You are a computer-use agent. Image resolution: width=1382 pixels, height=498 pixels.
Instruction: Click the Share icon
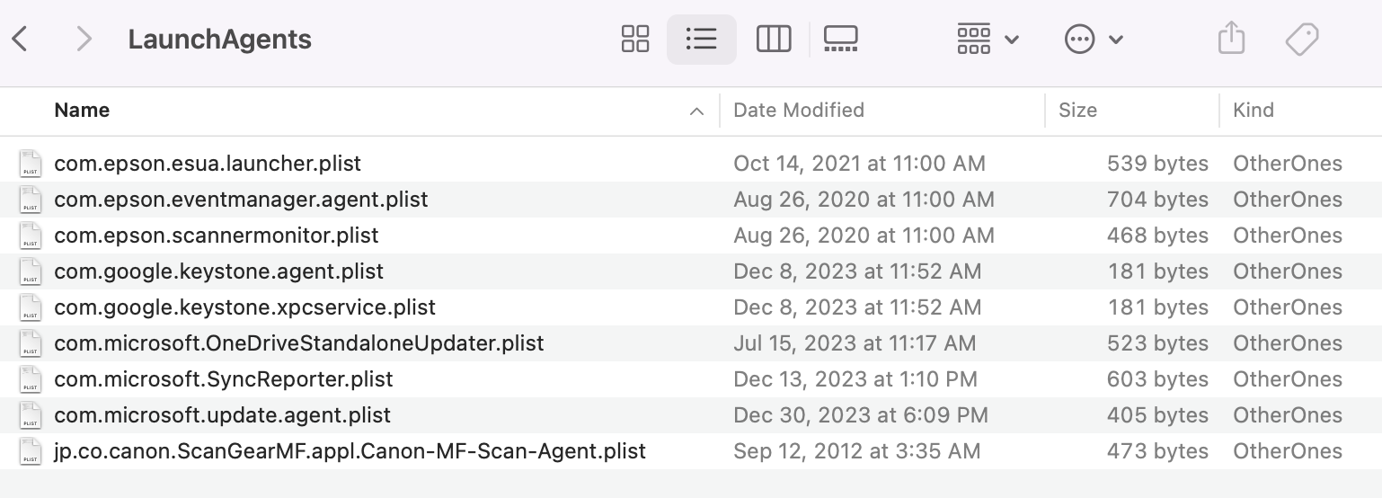[1231, 40]
